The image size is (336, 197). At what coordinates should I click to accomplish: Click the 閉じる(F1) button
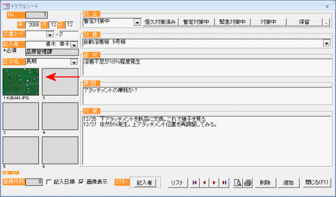317,182
